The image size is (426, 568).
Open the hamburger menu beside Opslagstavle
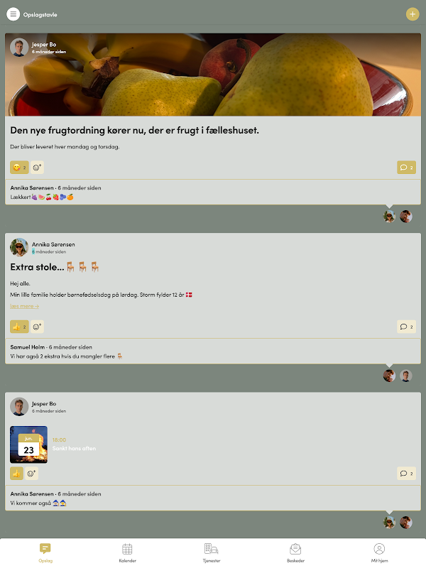[13, 14]
